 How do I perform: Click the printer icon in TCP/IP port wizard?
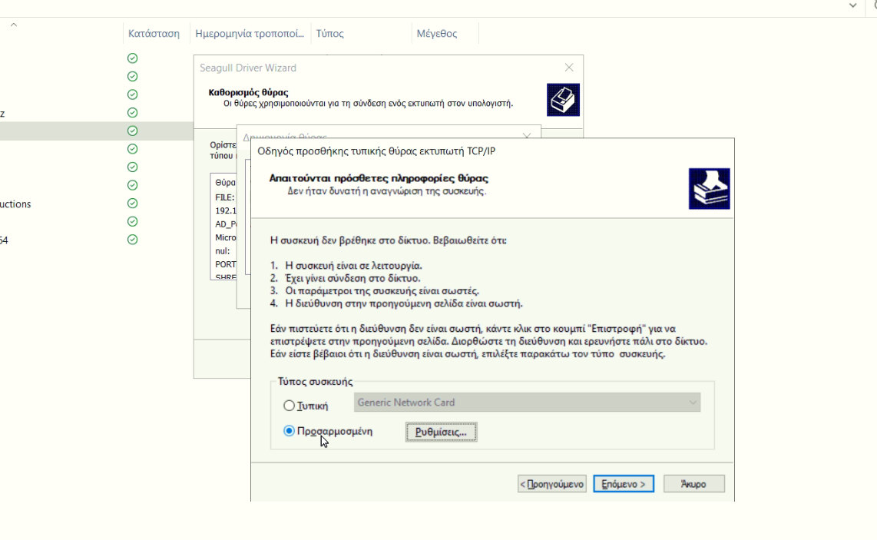(x=709, y=189)
